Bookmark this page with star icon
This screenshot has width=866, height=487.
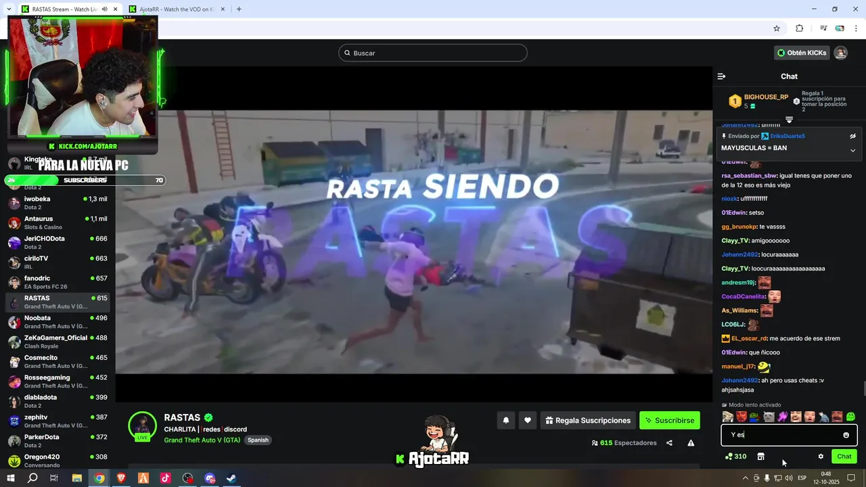(x=777, y=28)
